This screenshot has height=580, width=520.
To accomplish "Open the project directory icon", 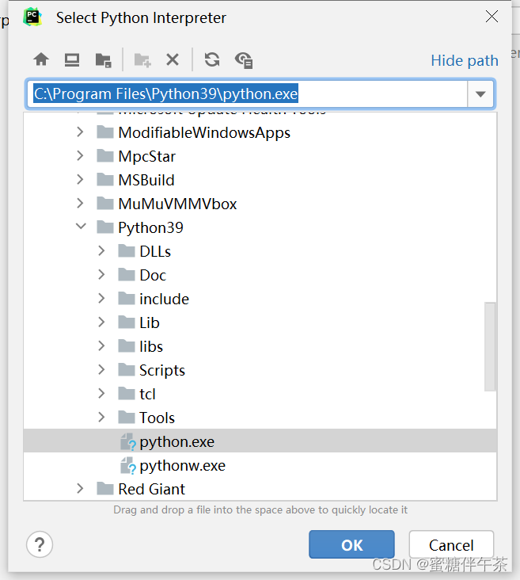I will [x=103, y=60].
